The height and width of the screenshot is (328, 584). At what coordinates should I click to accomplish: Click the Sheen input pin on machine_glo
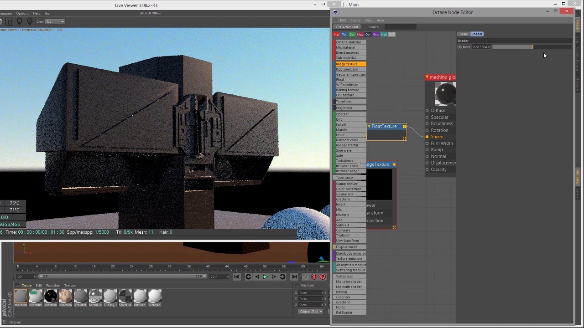(x=427, y=137)
